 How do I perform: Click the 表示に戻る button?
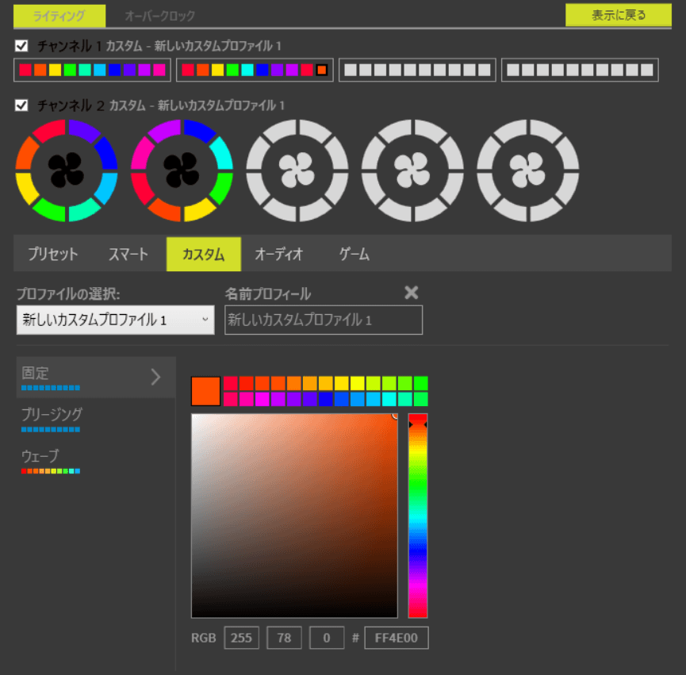click(x=618, y=15)
